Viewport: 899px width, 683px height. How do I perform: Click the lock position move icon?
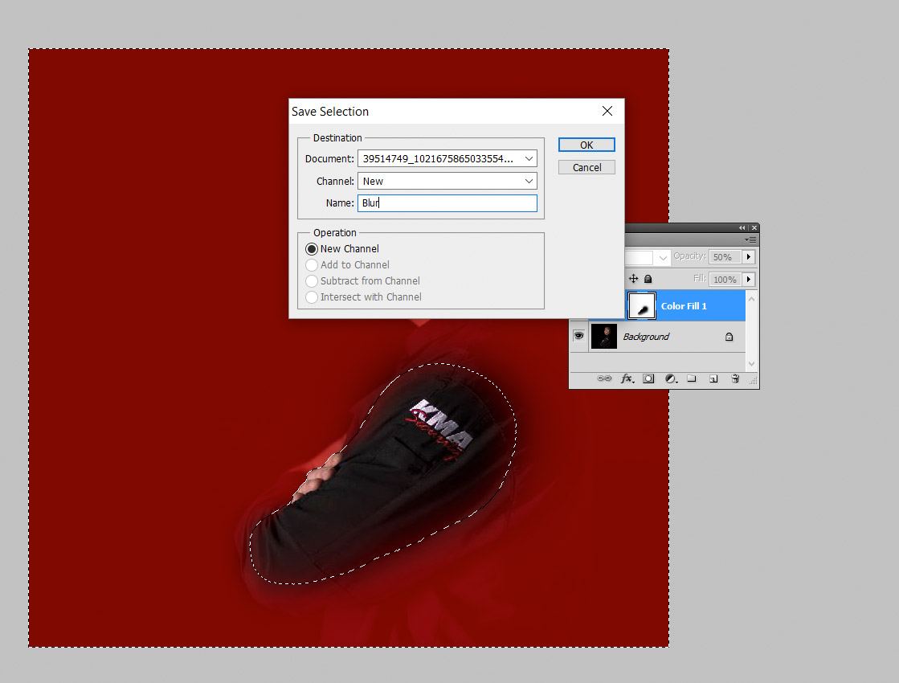pos(633,279)
